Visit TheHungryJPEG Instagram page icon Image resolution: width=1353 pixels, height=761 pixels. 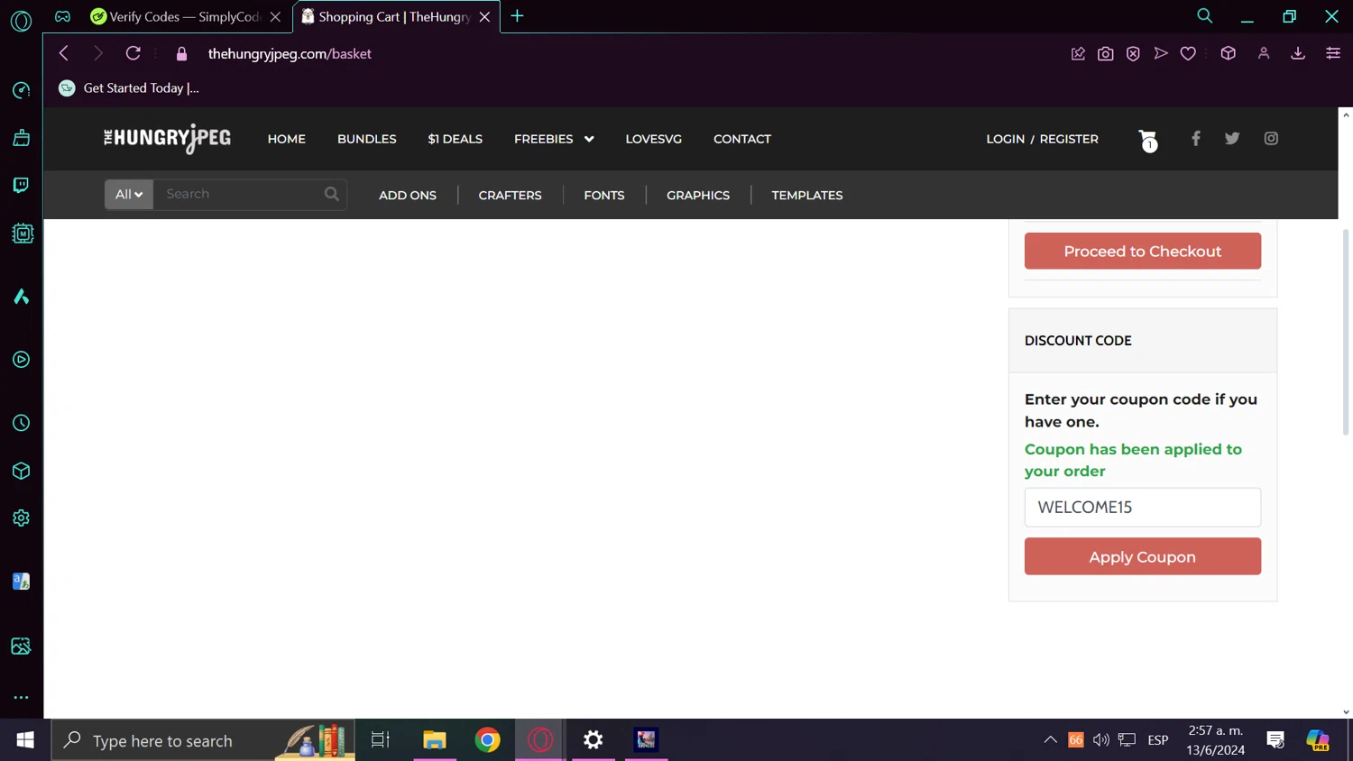click(x=1271, y=138)
